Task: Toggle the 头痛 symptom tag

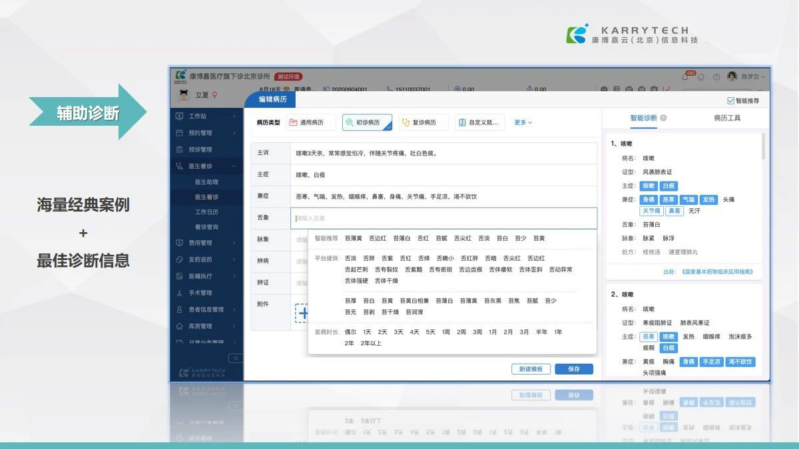Action: 728,200
